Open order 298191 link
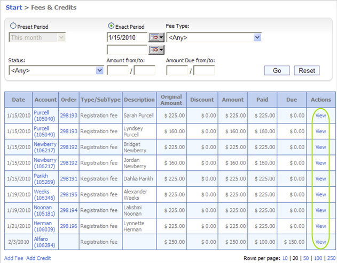The width and height of the screenshot is (337, 263). click(68, 179)
